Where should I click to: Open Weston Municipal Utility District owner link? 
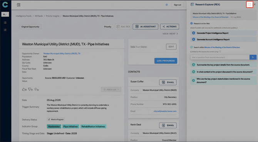click(62, 53)
